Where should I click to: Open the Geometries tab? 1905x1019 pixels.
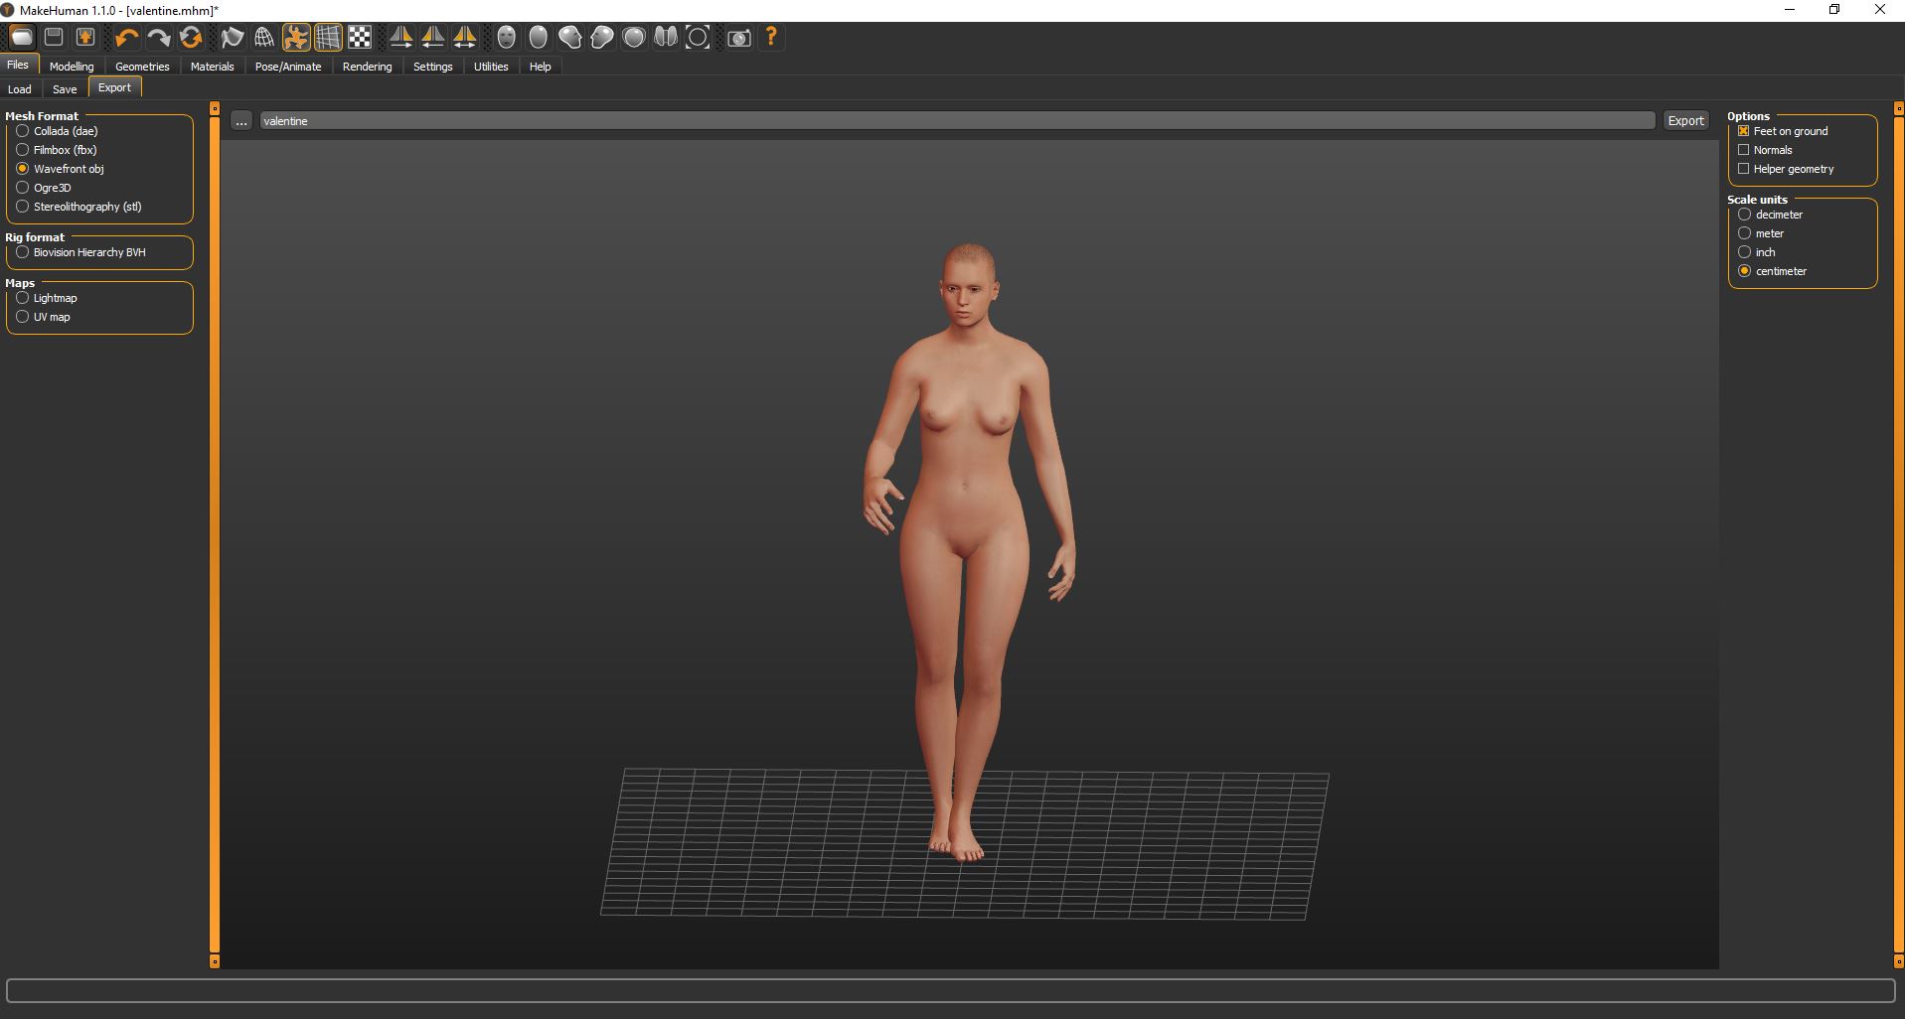[x=142, y=67]
